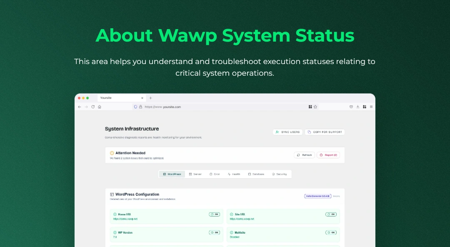The height and width of the screenshot is (247, 450).
Task: Click the WP Version check icon
Action: (115, 233)
